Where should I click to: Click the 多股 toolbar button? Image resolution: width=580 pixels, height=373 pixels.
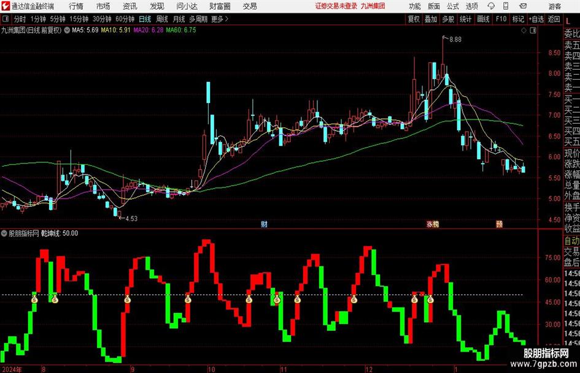[448, 19]
